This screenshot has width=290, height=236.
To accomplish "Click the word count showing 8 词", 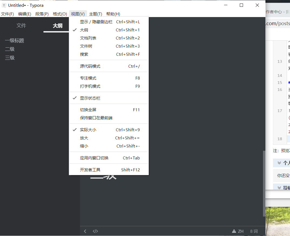I will point(254,231).
